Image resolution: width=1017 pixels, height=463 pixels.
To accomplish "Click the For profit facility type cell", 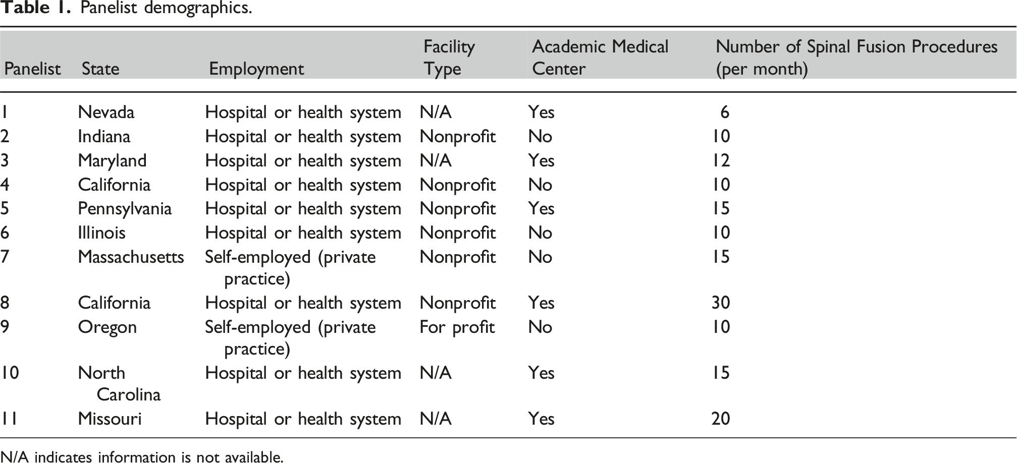I will tap(457, 327).
